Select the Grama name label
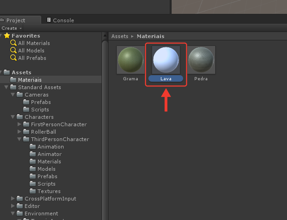287x220 pixels. click(x=130, y=79)
